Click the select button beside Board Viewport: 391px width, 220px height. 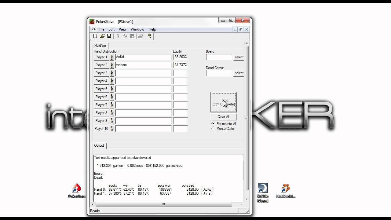click(x=239, y=57)
